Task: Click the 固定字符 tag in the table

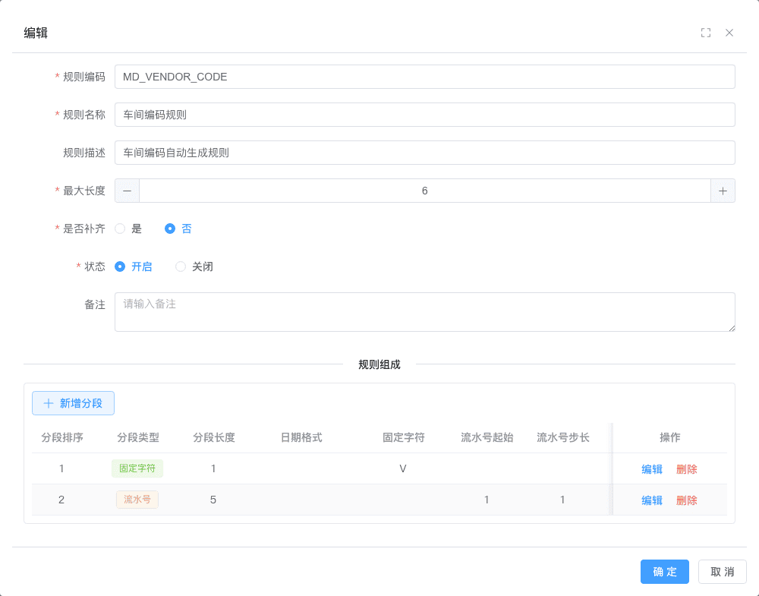Action: (x=137, y=468)
